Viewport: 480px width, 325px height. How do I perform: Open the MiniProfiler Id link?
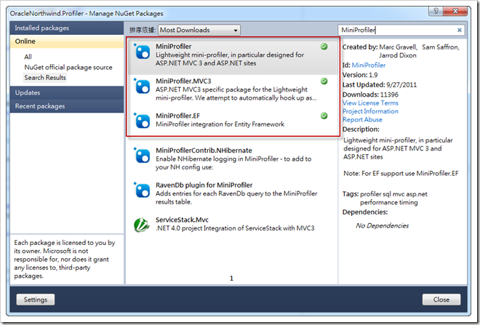click(369, 65)
